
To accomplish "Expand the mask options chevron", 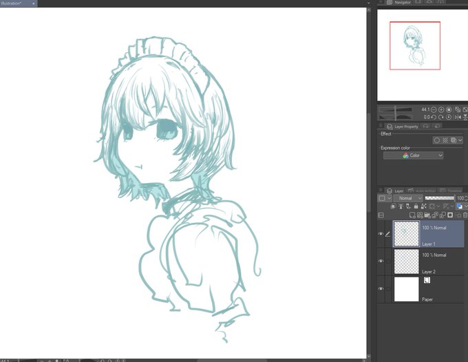I will tap(438, 206).
